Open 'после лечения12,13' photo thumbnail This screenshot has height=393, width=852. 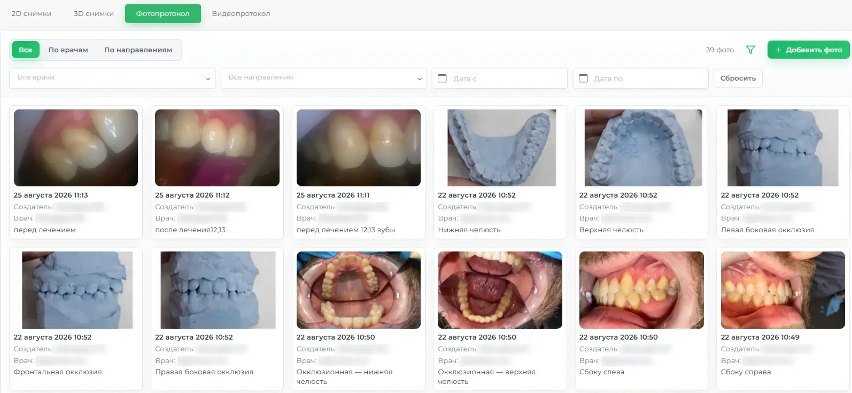click(x=217, y=148)
